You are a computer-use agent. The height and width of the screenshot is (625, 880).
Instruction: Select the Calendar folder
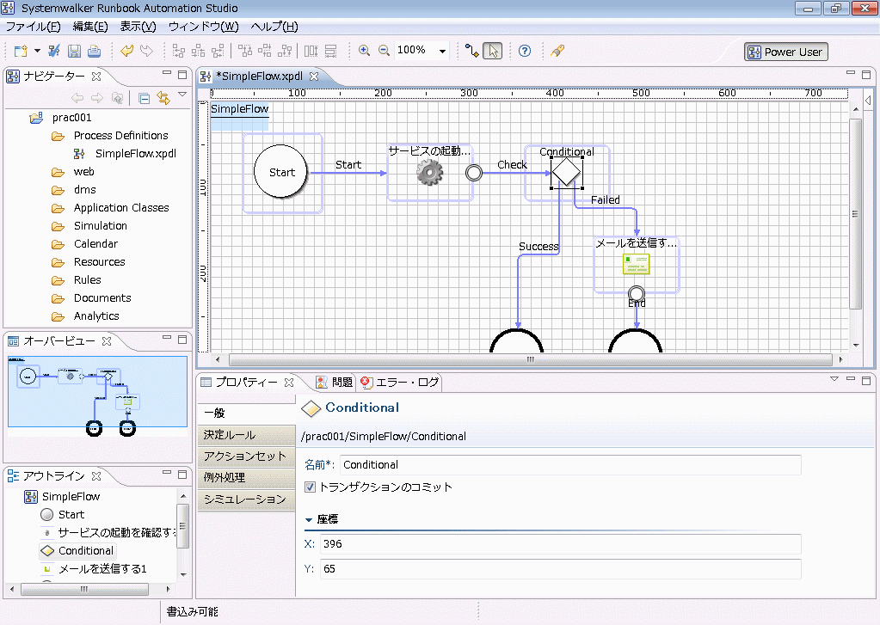[x=96, y=244]
